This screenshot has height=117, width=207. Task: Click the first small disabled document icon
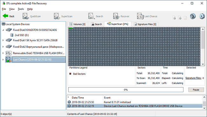tap(174, 18)
